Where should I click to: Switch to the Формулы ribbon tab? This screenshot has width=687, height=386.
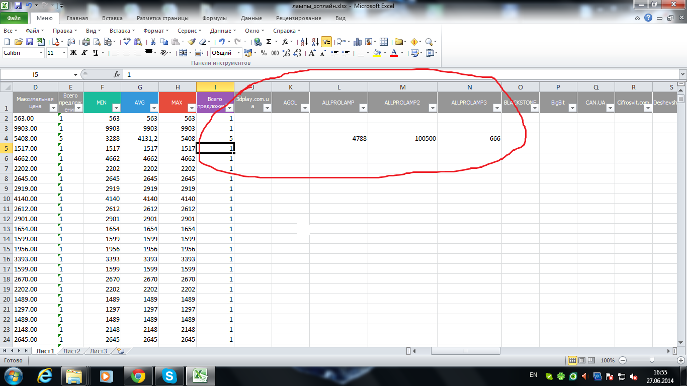[x=214, y=18]
